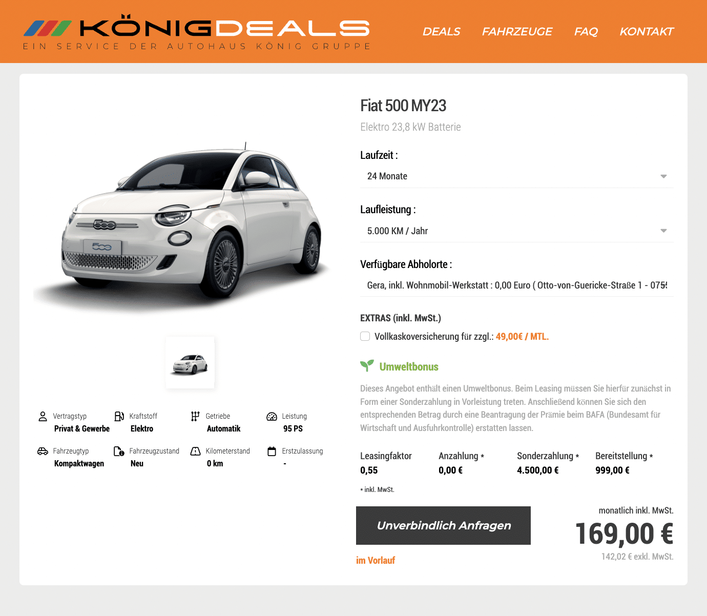Click the Unverbindlich Anfragen button
This screenshot has height=616, width=707.
pyautogui.click(x=443, y=525)
